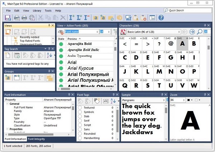
Task: Click new group 'a+' icon in Groups panel
Action: click(8, 78)
